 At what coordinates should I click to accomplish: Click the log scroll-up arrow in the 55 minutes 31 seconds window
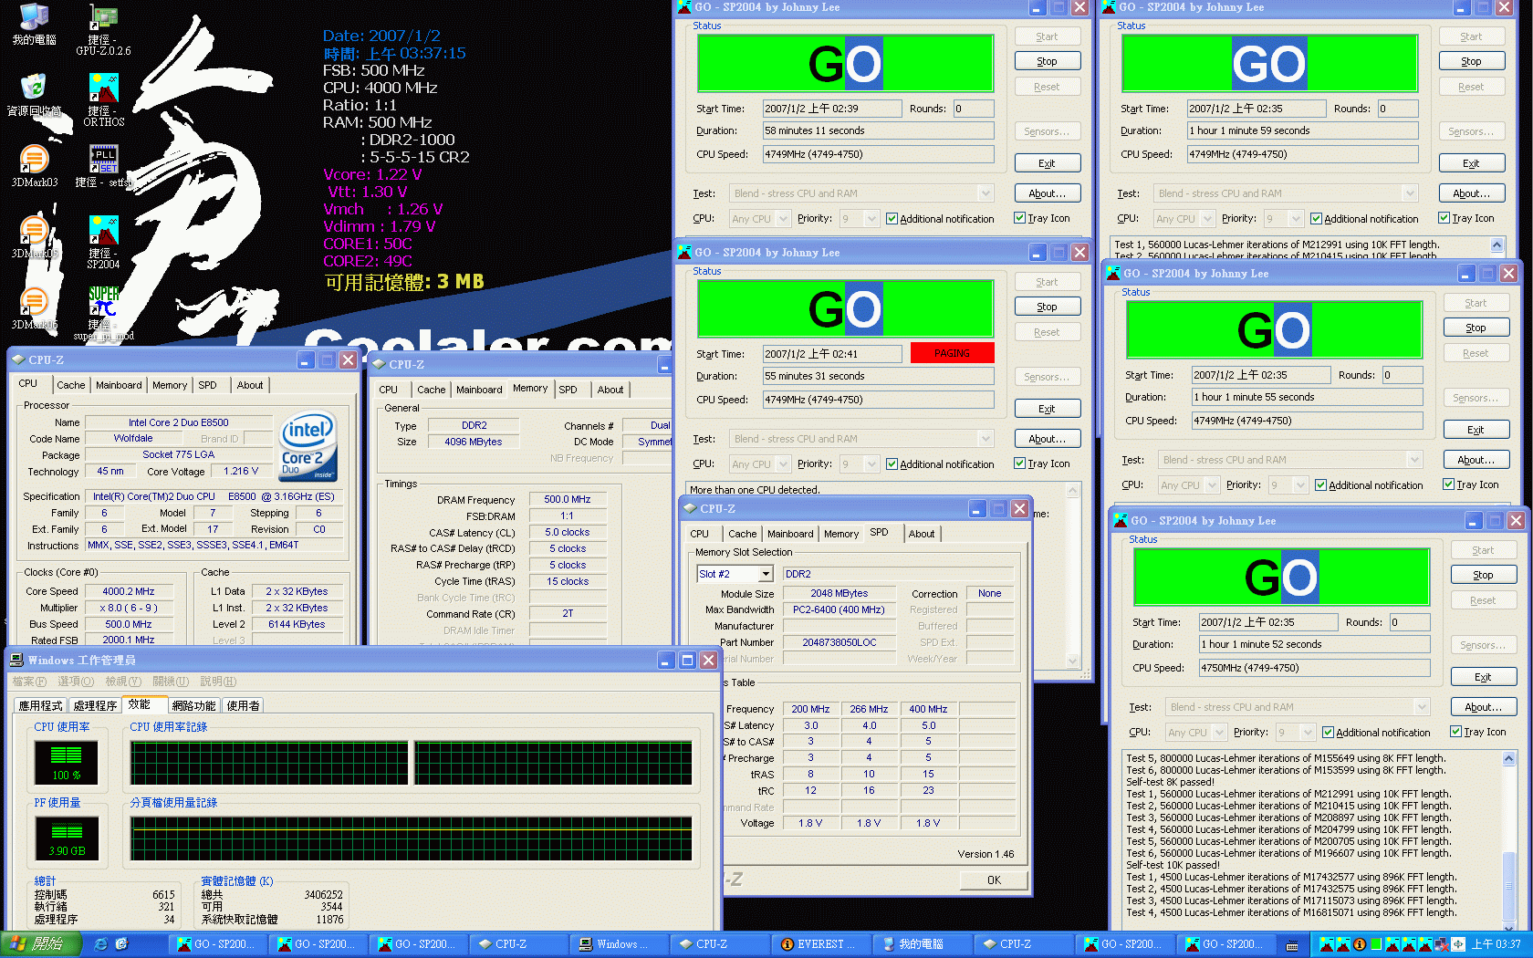pyautogui.click(x=1073, y=491)
